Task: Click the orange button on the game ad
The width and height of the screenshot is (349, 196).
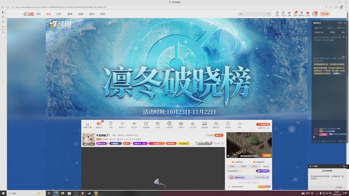Action: (x=266, y=155)
